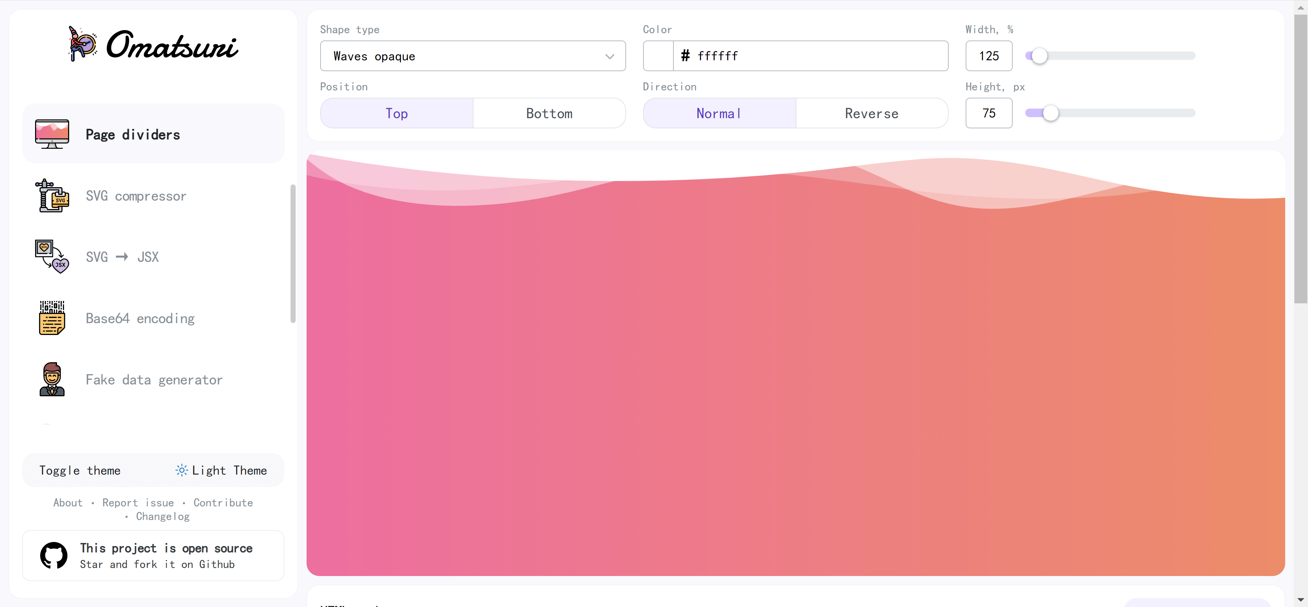Viewport: 1308px width, 607px height.
Task: Select Normal direction option
Action: (x=719, y=113)
